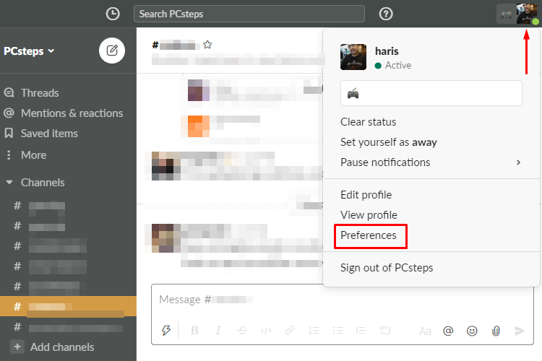Click the @ mention icon

coord(448,331)
